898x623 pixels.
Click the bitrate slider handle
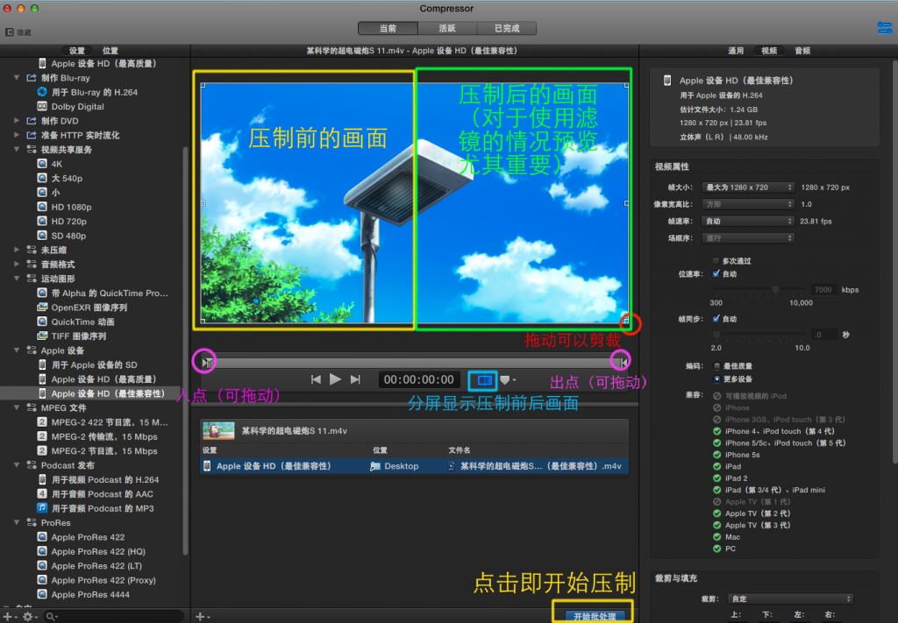(775, 289)
